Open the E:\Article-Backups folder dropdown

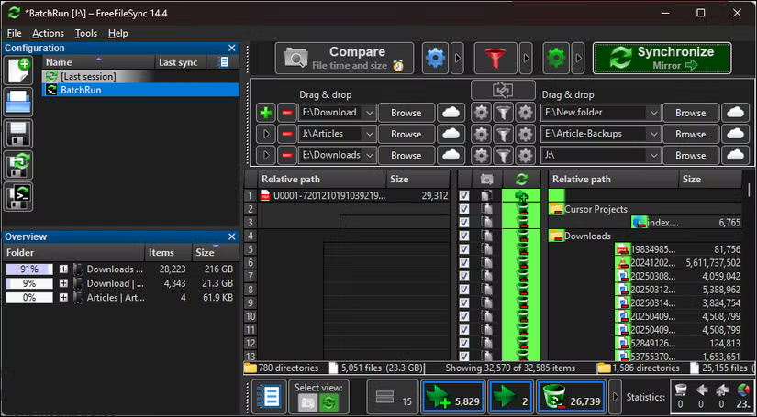click(x=653, y=134)
